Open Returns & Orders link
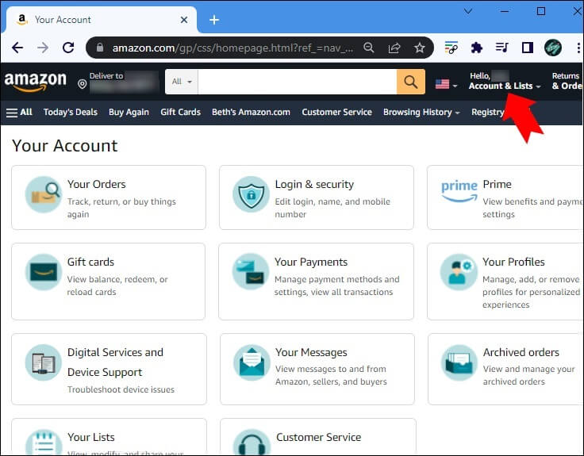584x456 pixels. coord(567,81)
